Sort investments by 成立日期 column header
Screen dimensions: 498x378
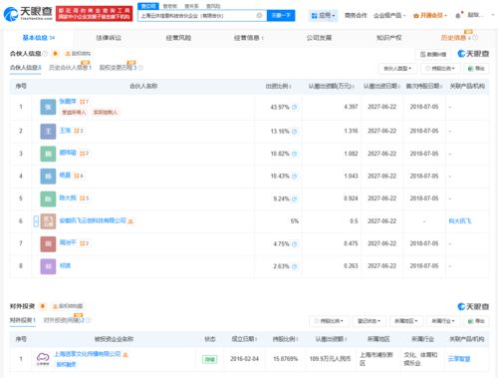pos(244,339)
